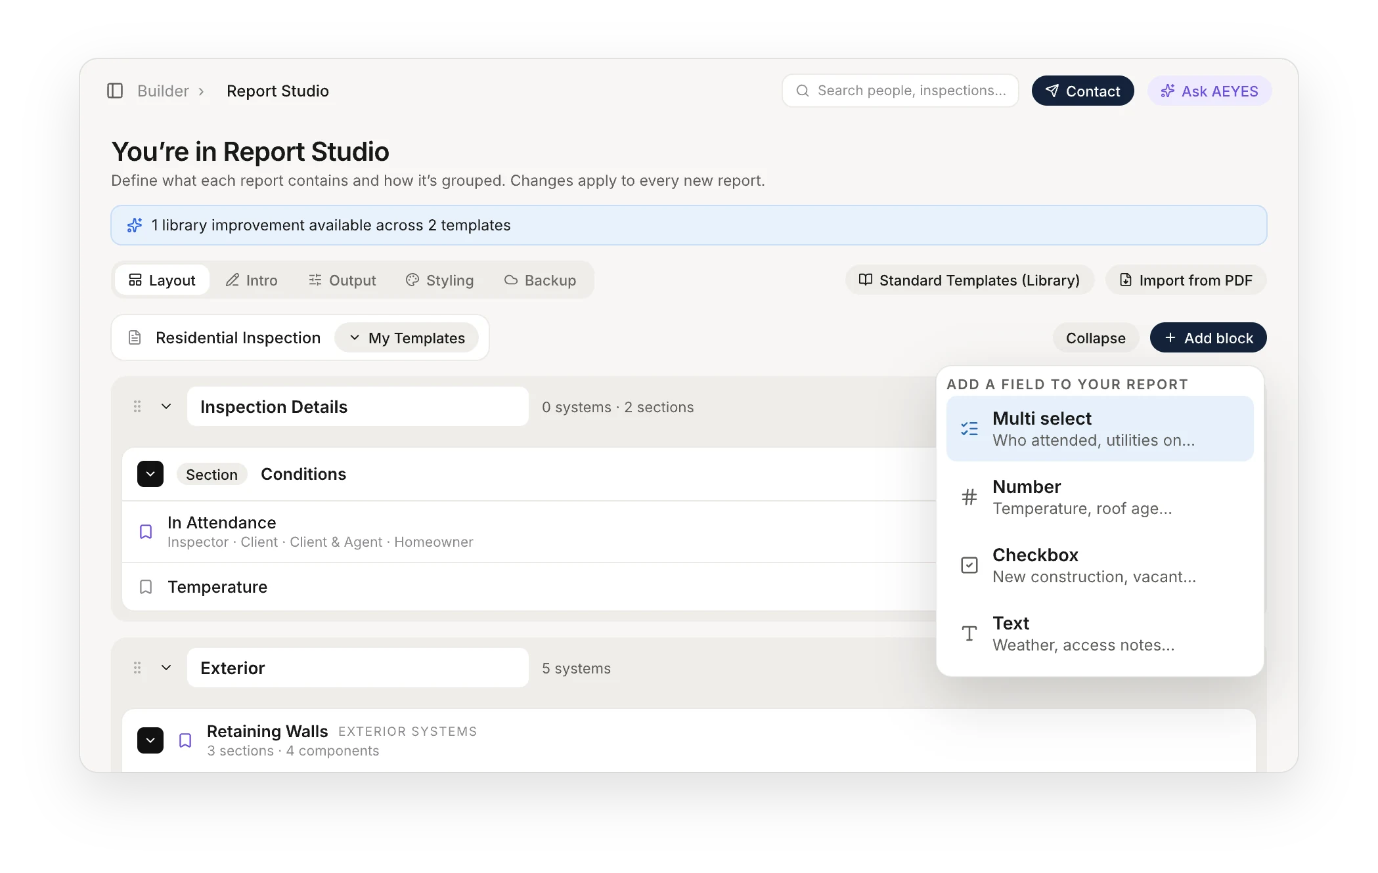
Task: Choose Number field option
Action: coord(1100,497)
